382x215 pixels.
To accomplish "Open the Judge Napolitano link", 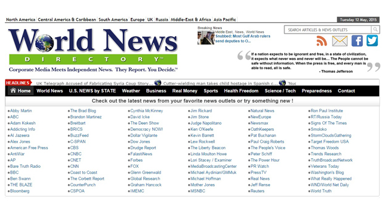I will [206, 123].
